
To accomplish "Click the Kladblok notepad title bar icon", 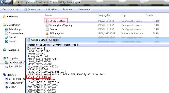I will pyautogui.click(x=29, y=40).
